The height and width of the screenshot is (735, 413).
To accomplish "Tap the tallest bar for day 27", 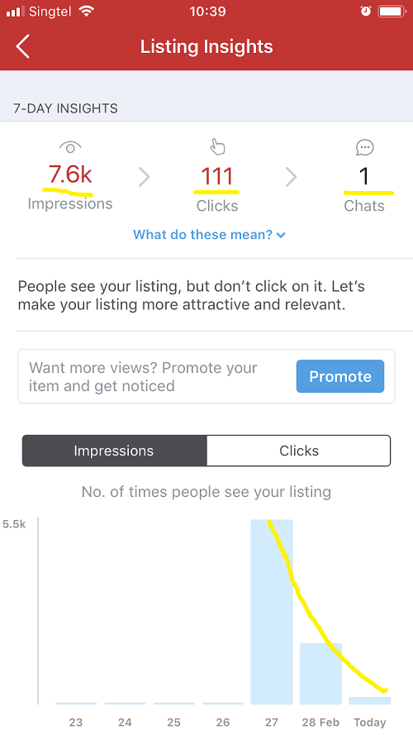I will pos(272,612).
